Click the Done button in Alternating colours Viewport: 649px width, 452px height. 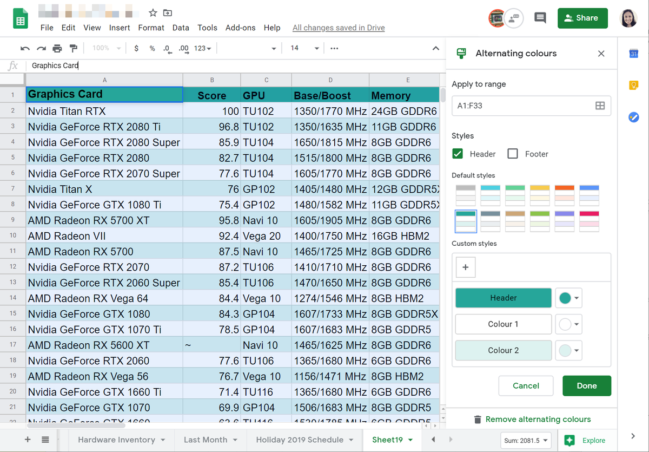point(587,385)
